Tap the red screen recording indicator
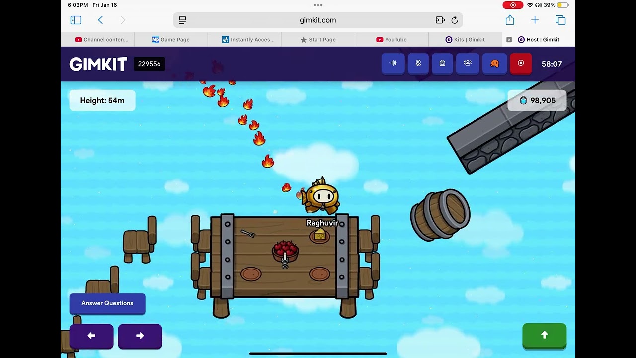Image resolution: width=636 pixels, height=358 pixels. coord(513,5)
